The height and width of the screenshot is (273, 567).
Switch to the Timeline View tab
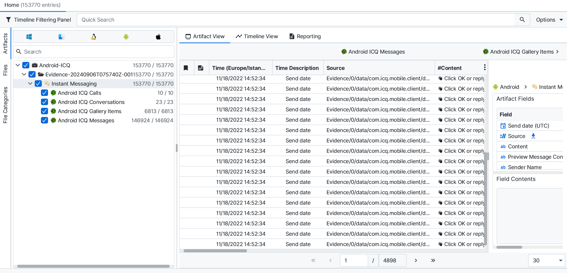click(x=257, y=36)
